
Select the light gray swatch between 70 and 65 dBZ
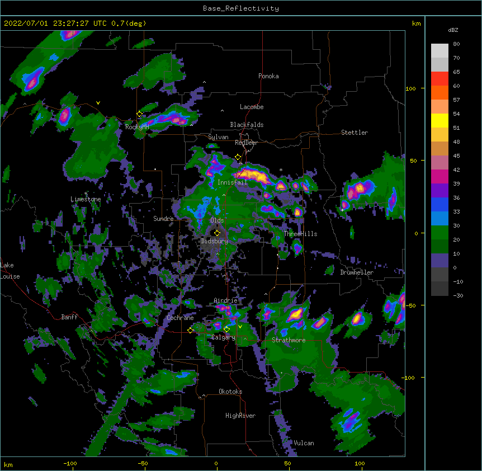(x=440, y=64)
